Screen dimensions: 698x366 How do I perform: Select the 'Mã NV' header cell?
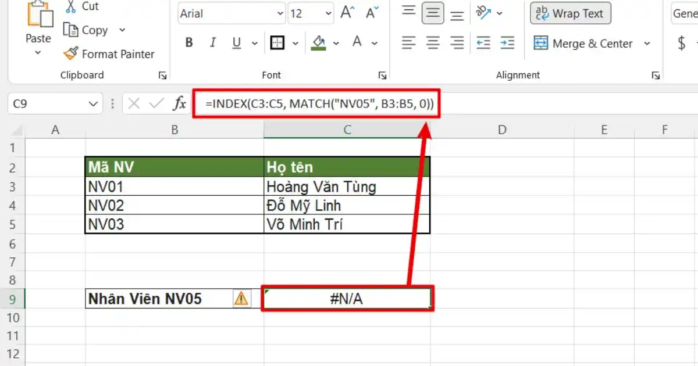pos(174,167)
